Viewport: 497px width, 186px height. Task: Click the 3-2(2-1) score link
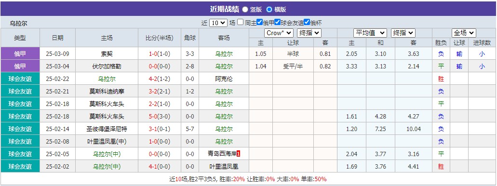(x=160, y=91)
